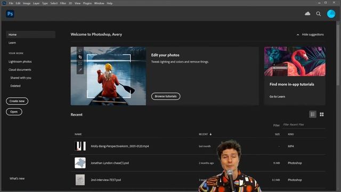Image resolution: width=341 pixels, height=192 pixels.
Task: Open the user profile avatar
Action: coord(331,14)
